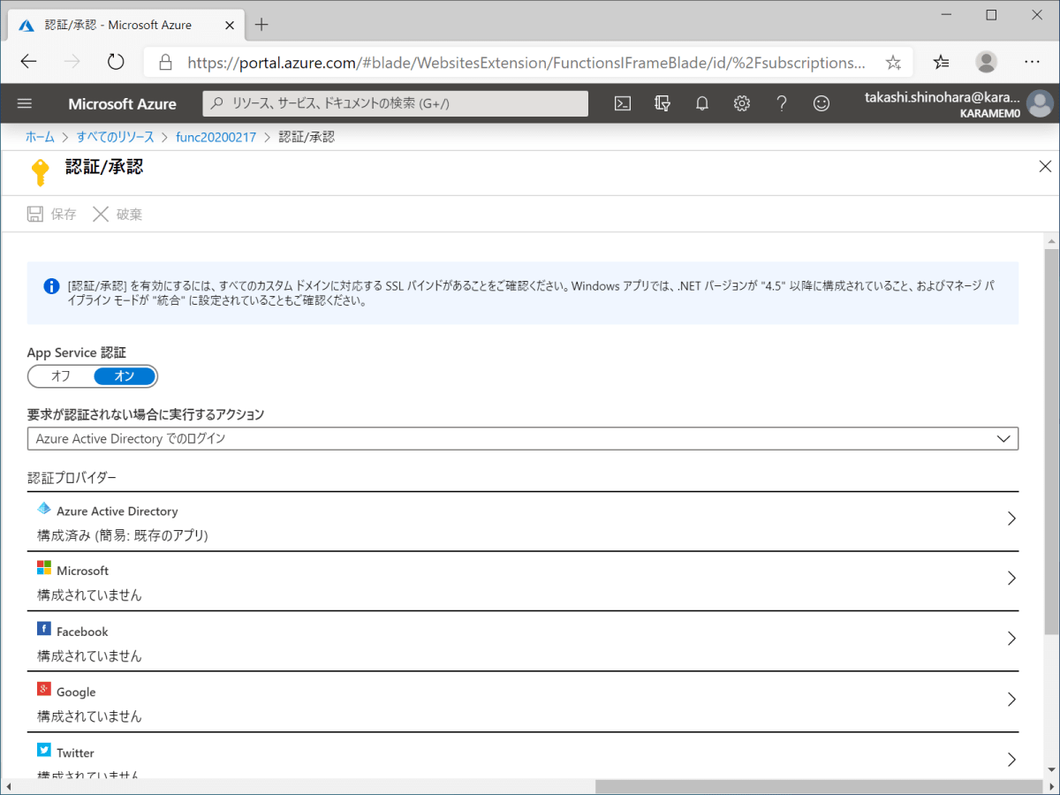
Task: Open the Azure portal hamburger menu
Action: (25, 103)
